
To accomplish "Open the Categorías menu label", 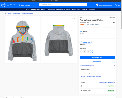I will 13,5.
